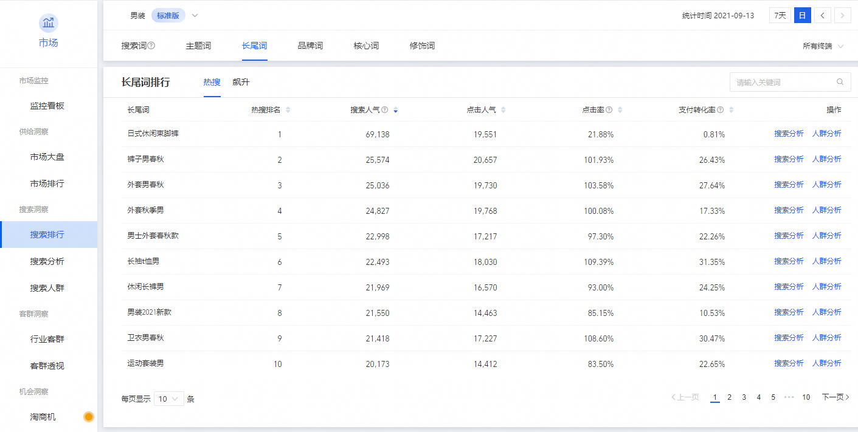Open the help icon beside the 搜索词 tab
The height and width of the screenshot is (432, 858).
[151, 45]
